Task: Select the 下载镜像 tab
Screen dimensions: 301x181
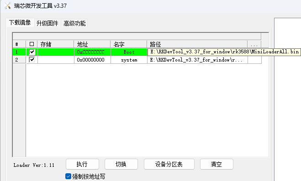Action: pos(20,23)
